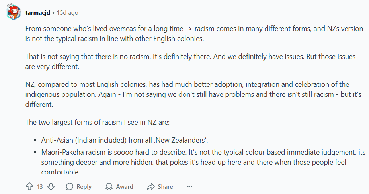Click tarmacjd's Snoo avatar
Screen dimensions: 369x194
14,12
